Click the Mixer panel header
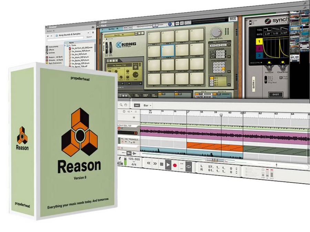This screenshot has width=310, height=232. (104, 22)
